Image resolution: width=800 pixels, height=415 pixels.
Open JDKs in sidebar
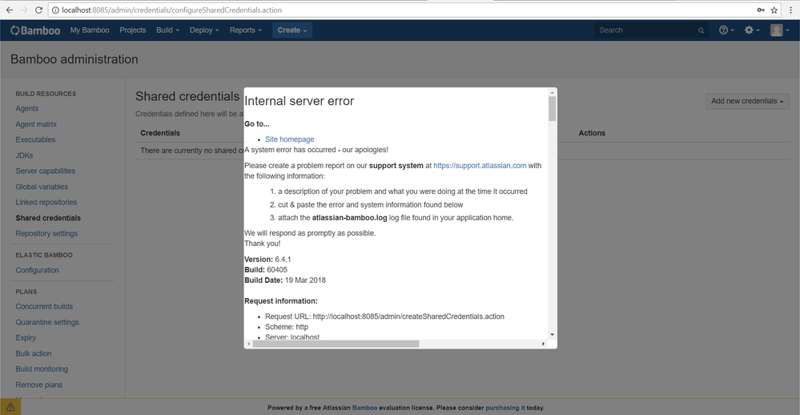[x=24, y=155]
